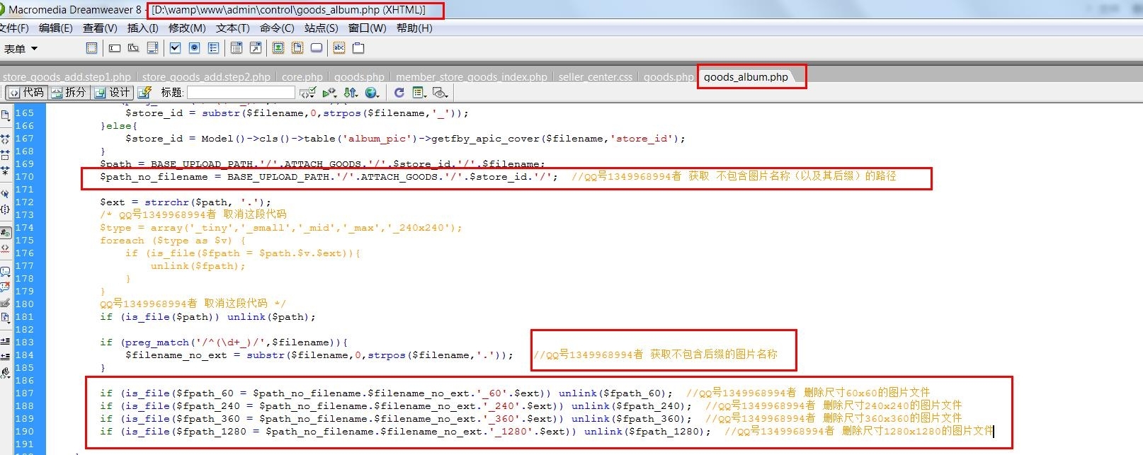
Task: Insert an Image Field form object
Action: click(278, 48)
